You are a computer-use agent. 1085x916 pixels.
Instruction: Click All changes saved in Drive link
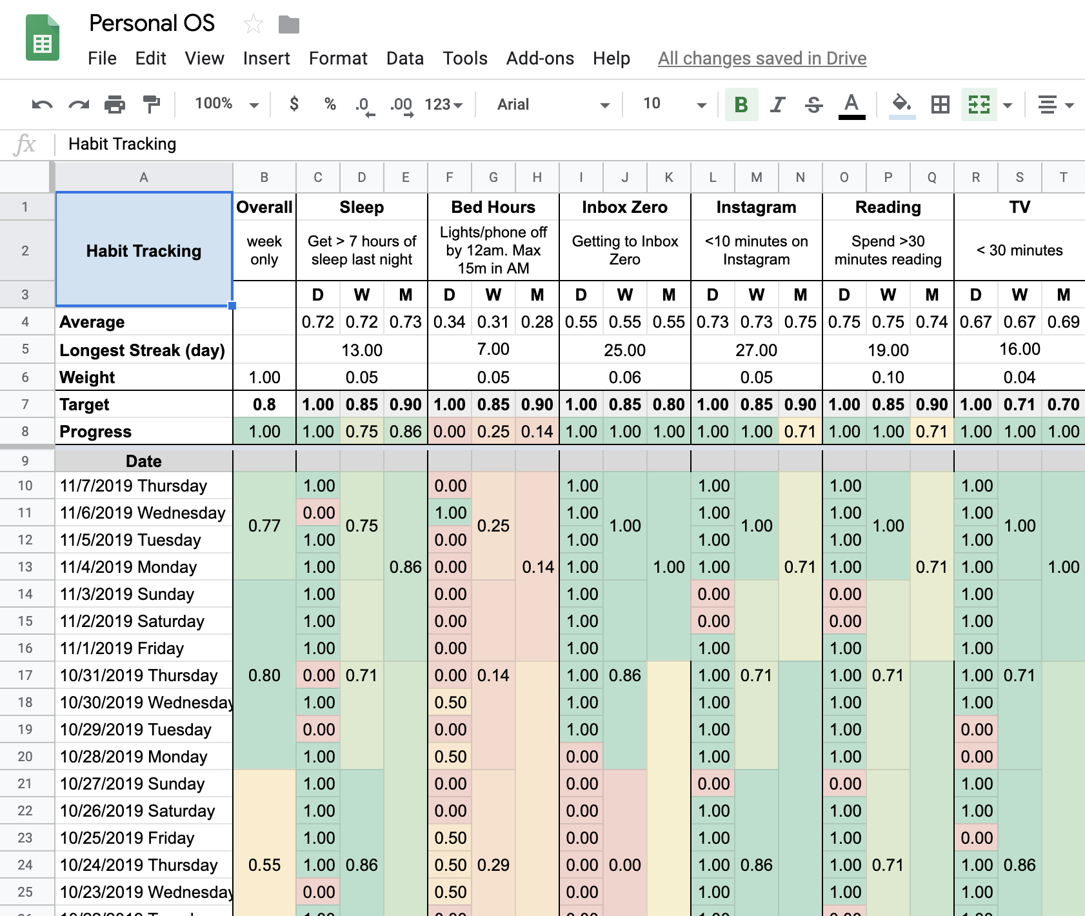pyautogui.click(x=762, y=59)
